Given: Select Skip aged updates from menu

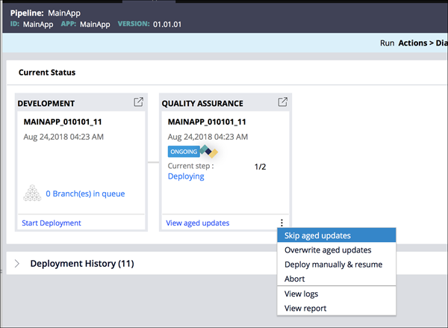Looking at the screenshot, I should tap(317, 235).
